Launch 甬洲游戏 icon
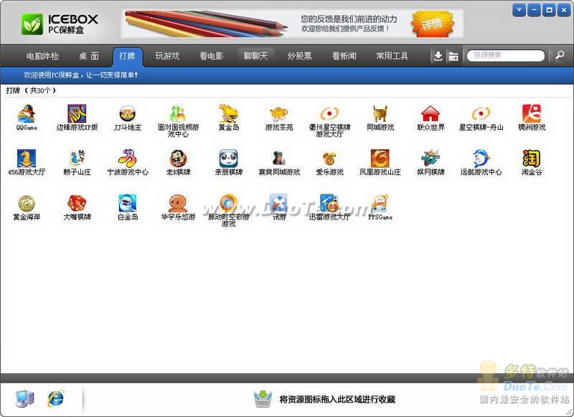The width and height of the screenshot is (574, 417). (x=532, y=114)
